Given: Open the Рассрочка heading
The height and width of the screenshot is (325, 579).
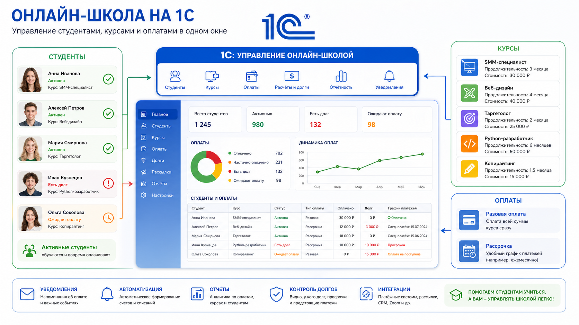Looking at the screenshot, I should tap(499, 246).
